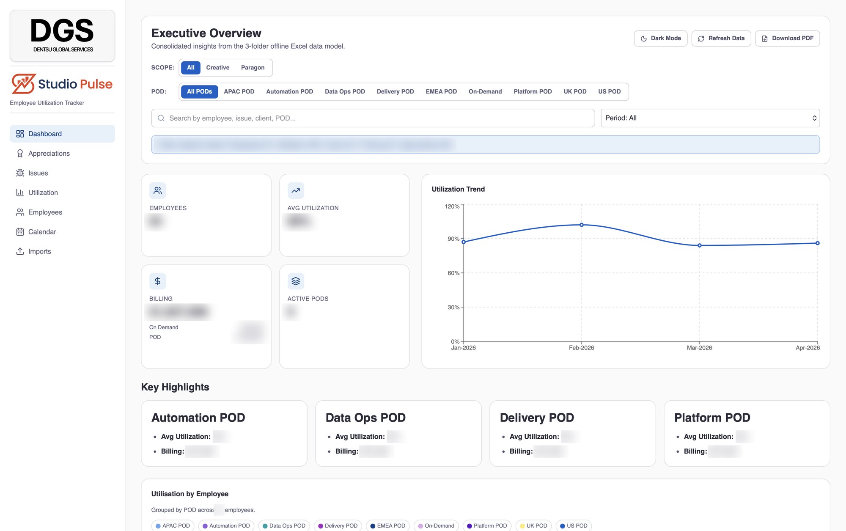The image size is (846, 531).
Task: Click the Employees people icon in sidebar
Action: (20, 212)
